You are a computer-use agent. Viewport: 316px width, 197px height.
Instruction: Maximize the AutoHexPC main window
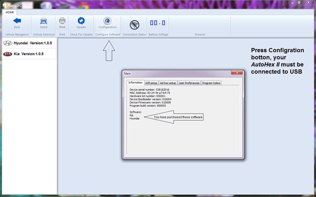[299, 3]
